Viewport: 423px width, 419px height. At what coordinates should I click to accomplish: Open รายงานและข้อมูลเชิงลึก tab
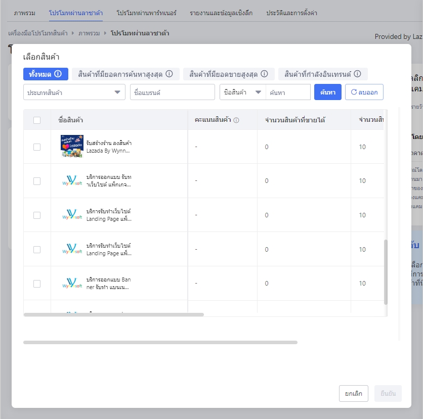click(x=221, y=13)
